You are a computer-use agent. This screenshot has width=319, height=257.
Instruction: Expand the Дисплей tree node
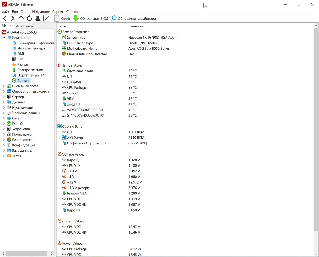coord(4,102)
